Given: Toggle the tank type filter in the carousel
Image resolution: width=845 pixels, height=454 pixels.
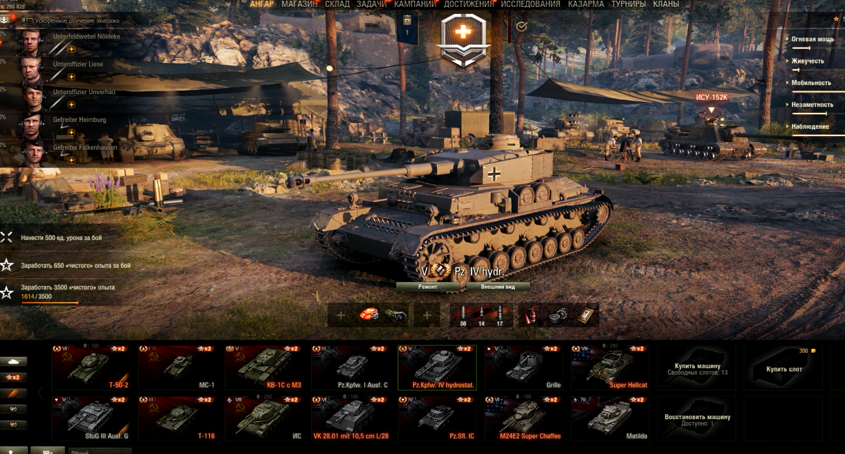Looking at the screenshot, I should (x=13, y=361).
